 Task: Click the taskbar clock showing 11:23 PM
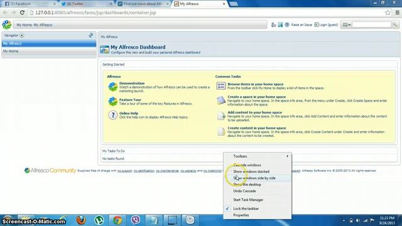(387, 218)
